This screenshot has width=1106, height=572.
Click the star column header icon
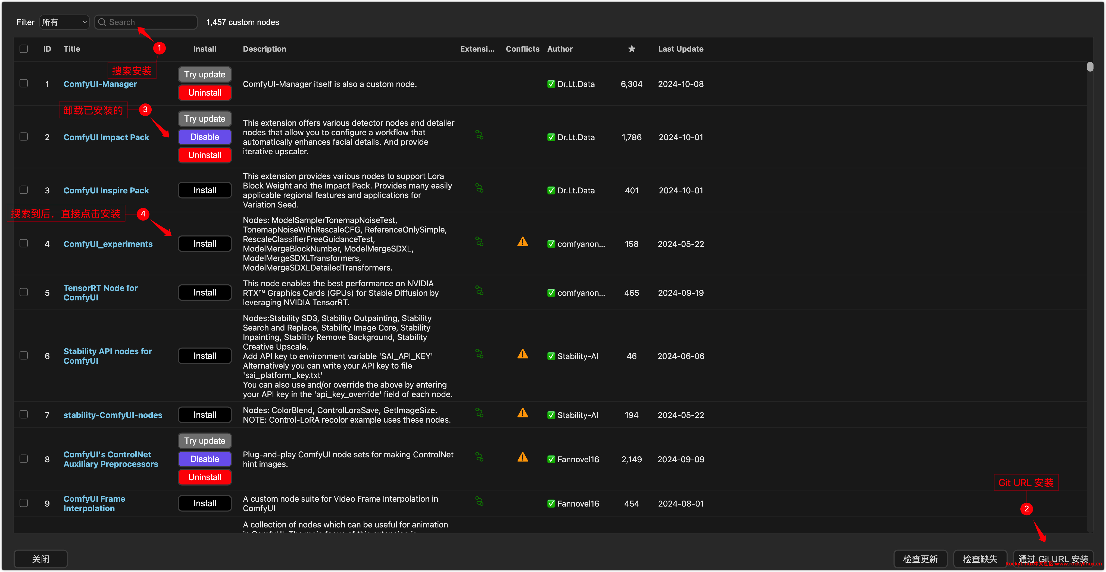[631, 49]
